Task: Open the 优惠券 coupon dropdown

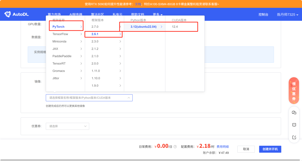Action: click(67, 126)
